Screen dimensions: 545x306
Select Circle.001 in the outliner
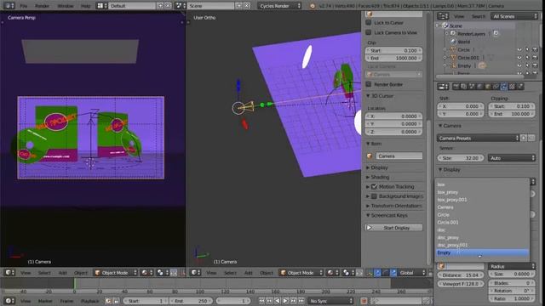pyautogui.click(x=468, y=58)
